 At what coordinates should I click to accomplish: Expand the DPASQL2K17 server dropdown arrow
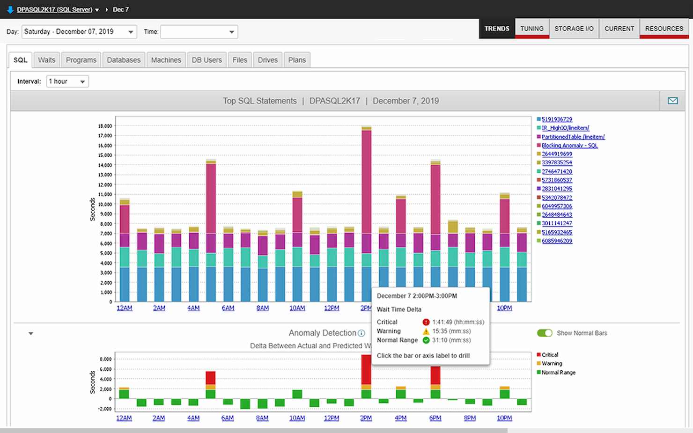click(97, 9)
